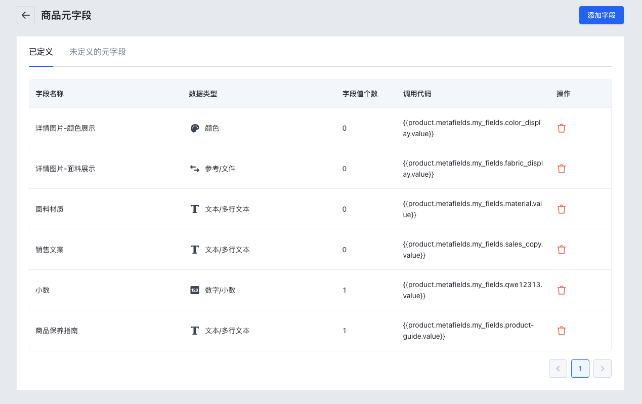Select the 已定义 tab

(x=41, y=52)
